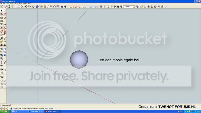Select the Polygon tool
This screenshot has width=201, height=113.
pyautogui.click(x=2, y=24)
